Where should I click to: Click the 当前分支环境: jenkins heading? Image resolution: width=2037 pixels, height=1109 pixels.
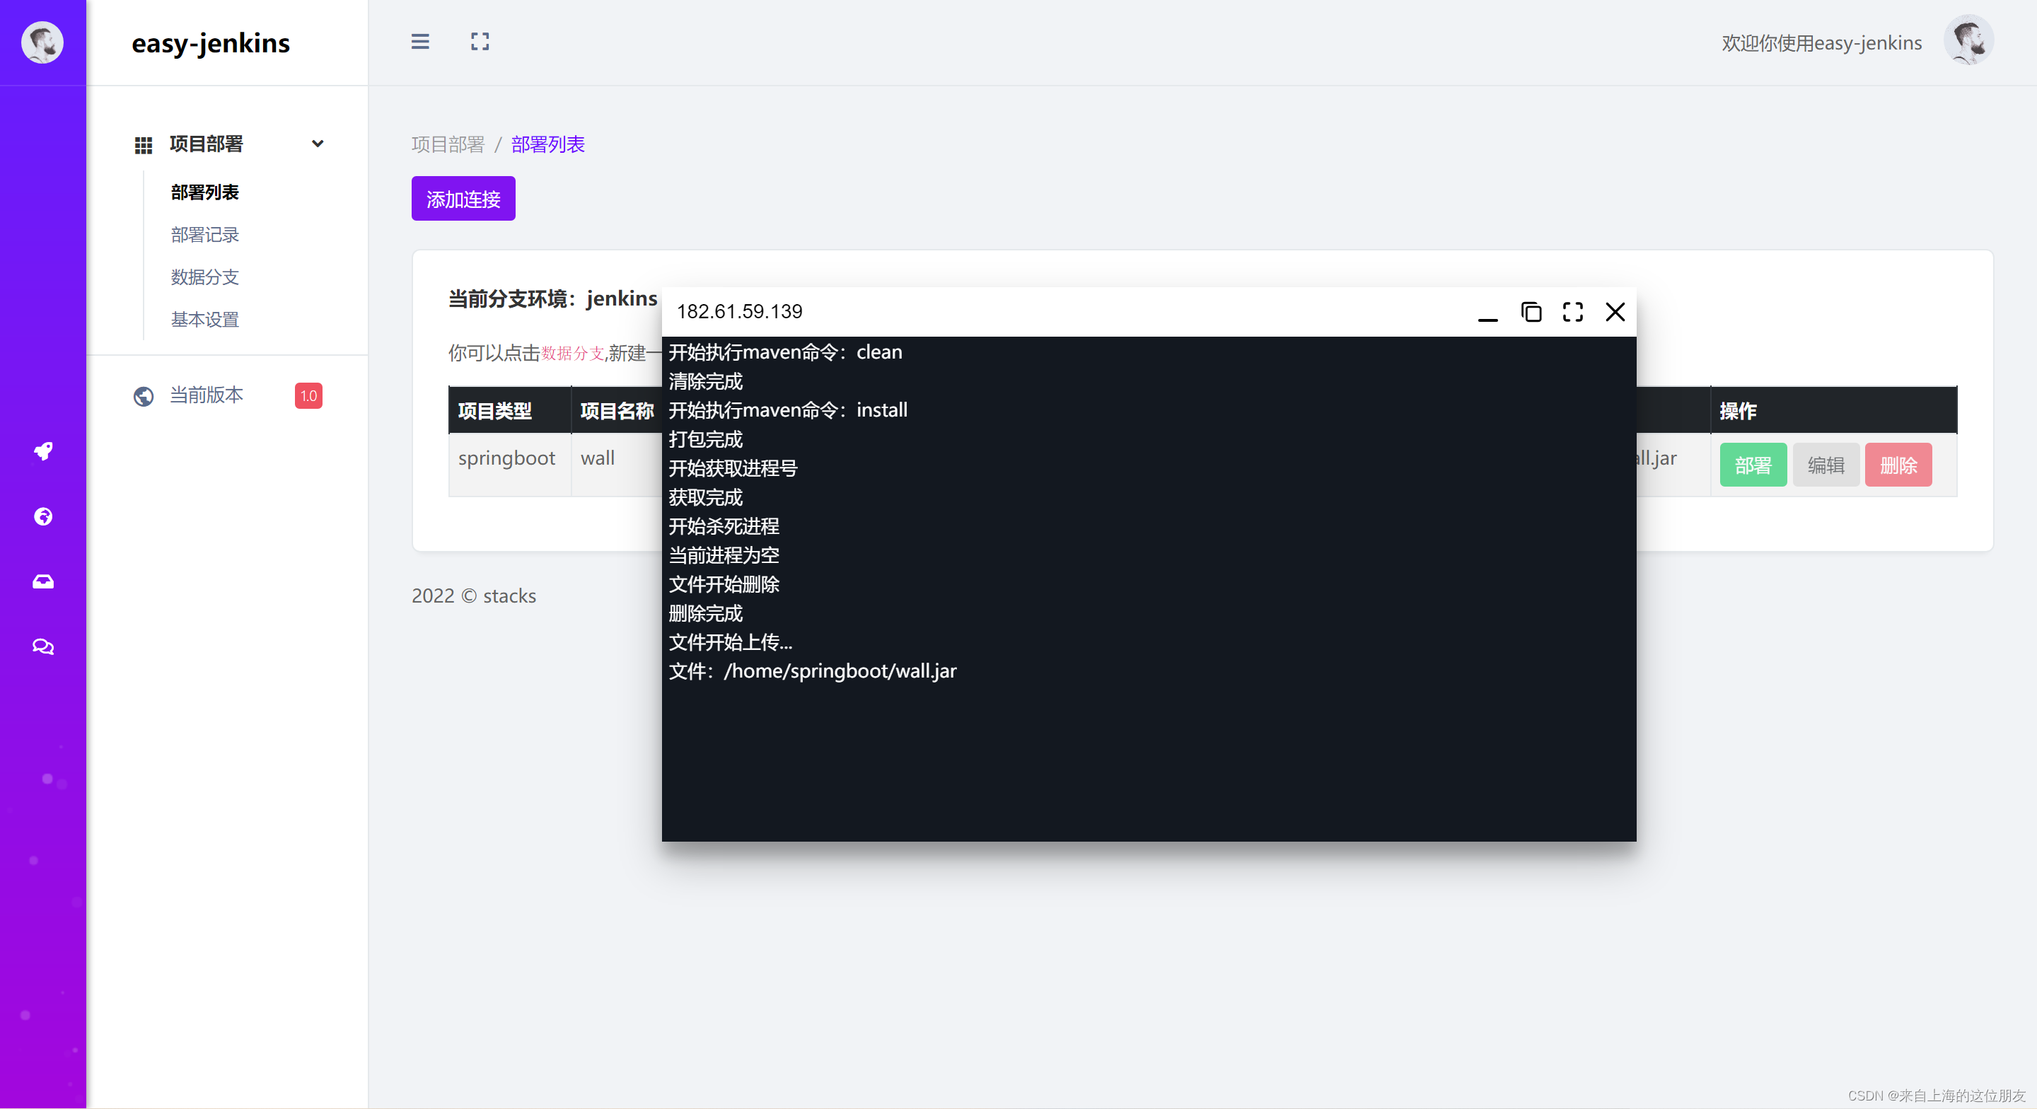point(552,299)
